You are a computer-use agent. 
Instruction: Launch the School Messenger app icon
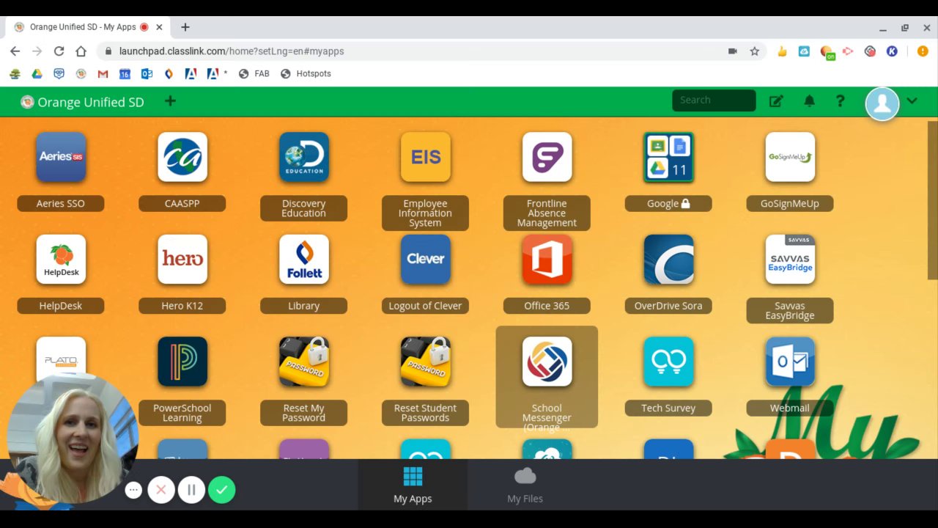click(x=547, y=362)
